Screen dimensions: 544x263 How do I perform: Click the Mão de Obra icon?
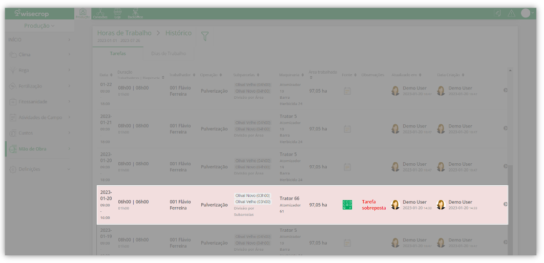point(13,149)
